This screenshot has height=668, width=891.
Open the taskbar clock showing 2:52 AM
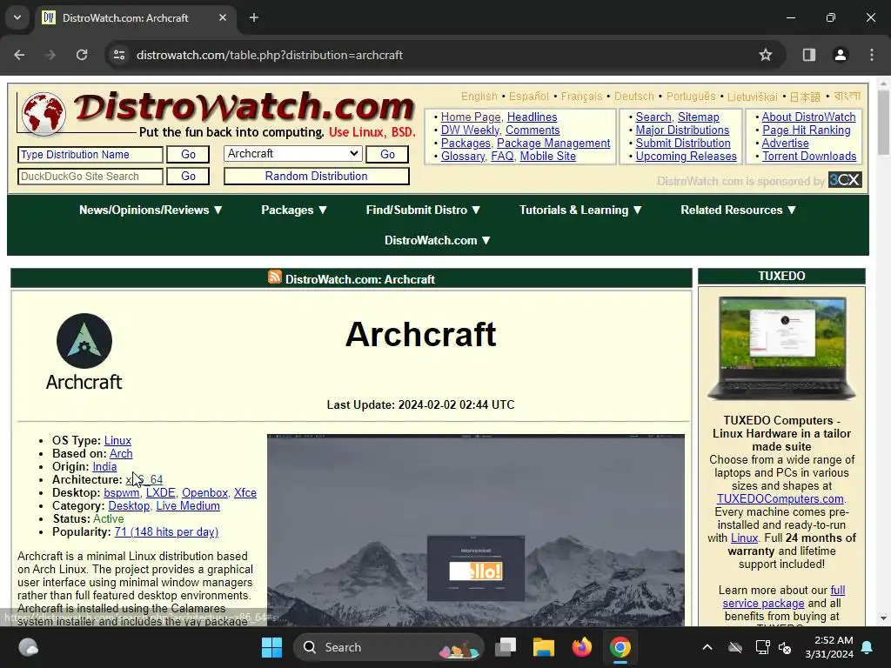(829, 647)
